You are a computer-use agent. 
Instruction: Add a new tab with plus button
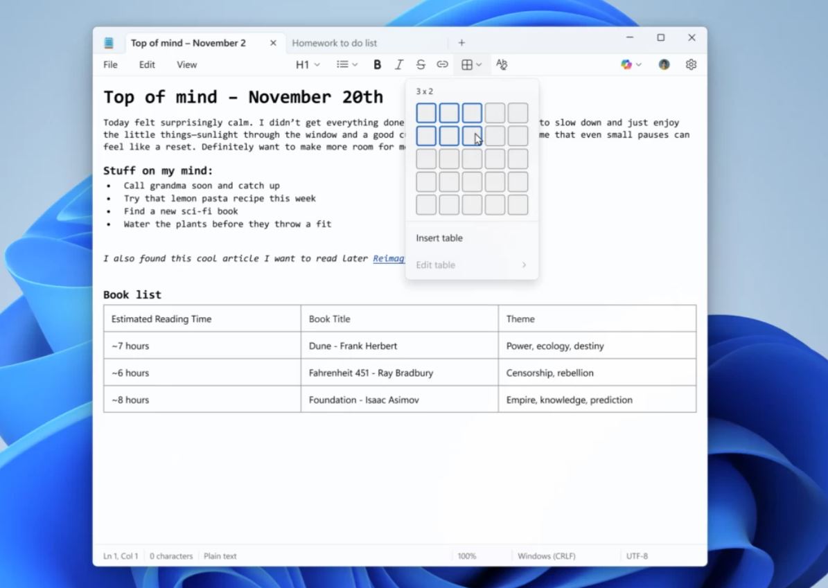461,43
